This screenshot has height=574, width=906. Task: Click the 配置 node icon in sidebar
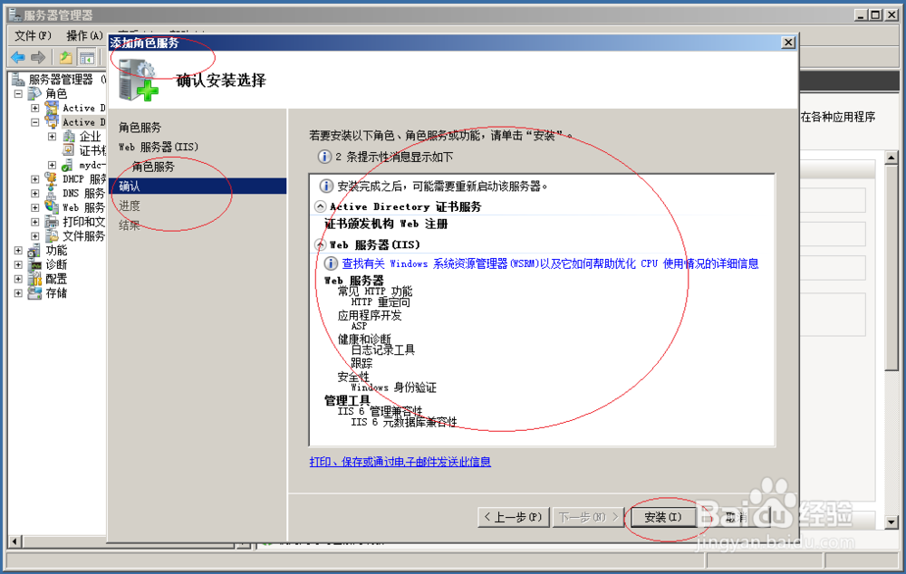34,277
